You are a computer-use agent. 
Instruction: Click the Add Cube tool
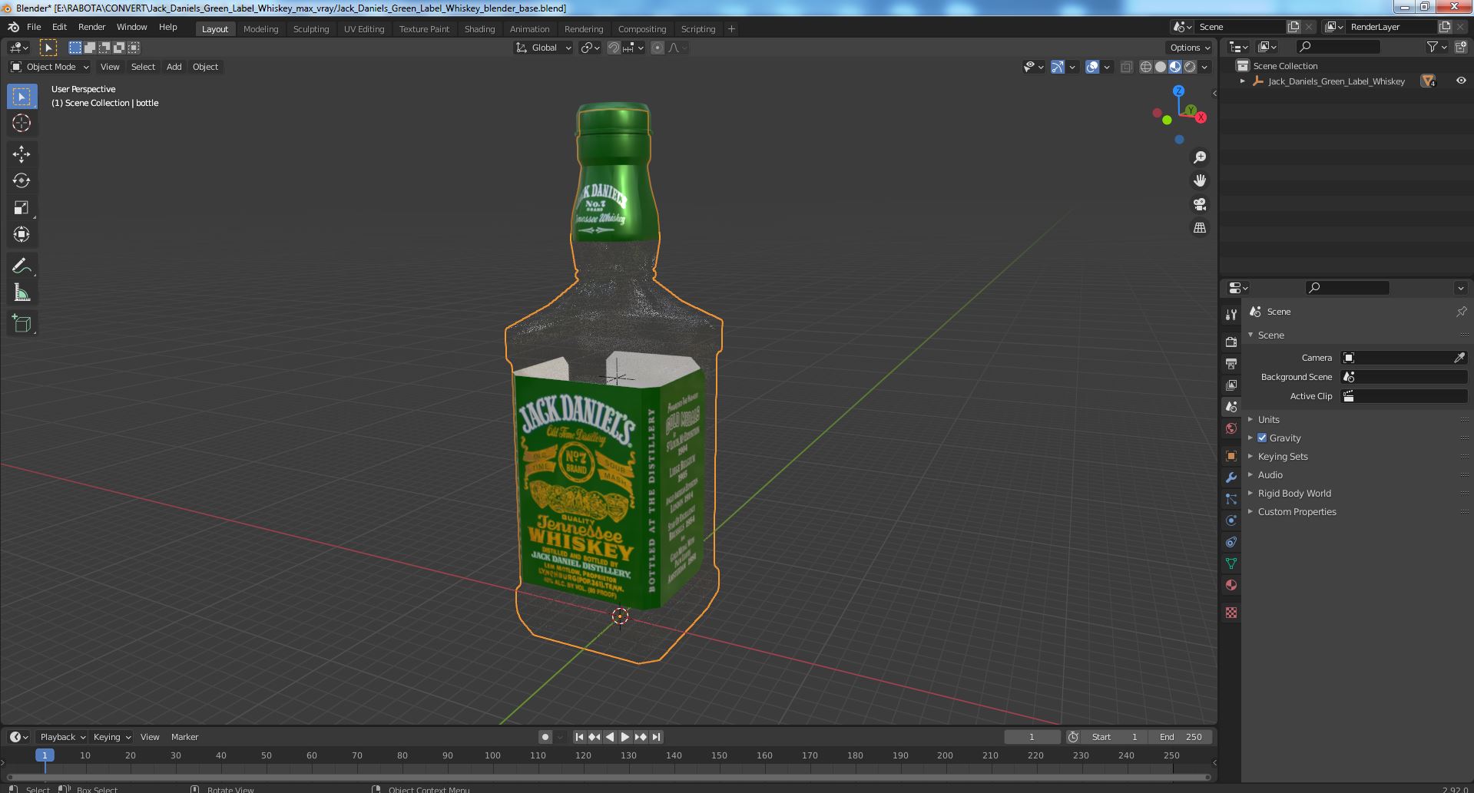pos(22,324)
